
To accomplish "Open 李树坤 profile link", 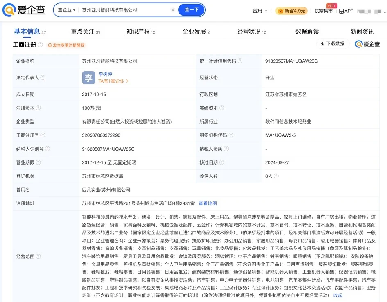I will tap(105, 74).
